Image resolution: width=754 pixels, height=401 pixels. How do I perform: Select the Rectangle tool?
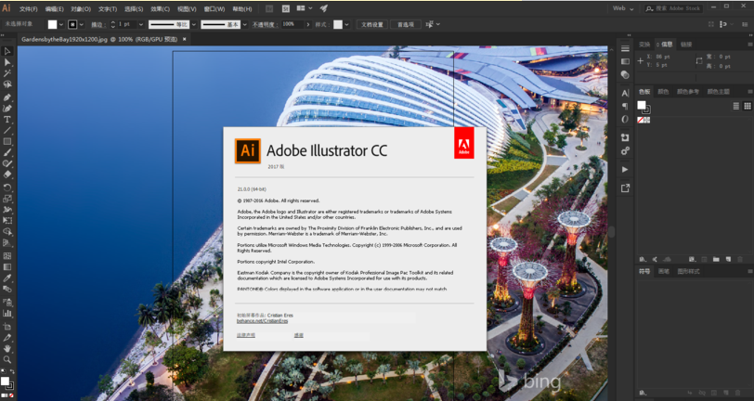[7, 141]
